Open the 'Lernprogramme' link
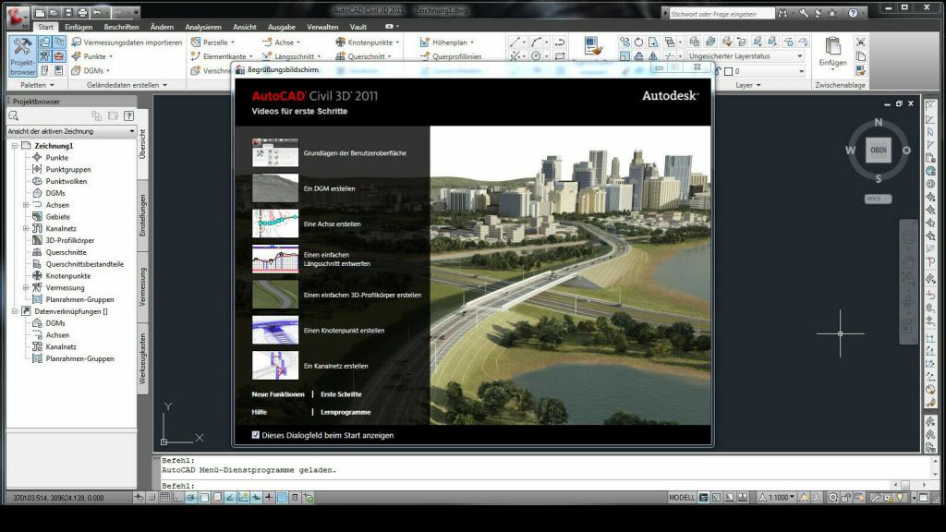 [346, 412]
